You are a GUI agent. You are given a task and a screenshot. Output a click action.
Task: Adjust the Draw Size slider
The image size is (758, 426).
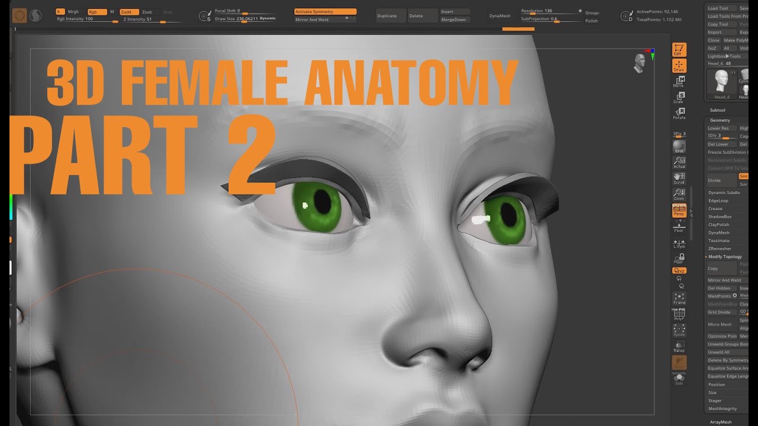click(246, 19)
